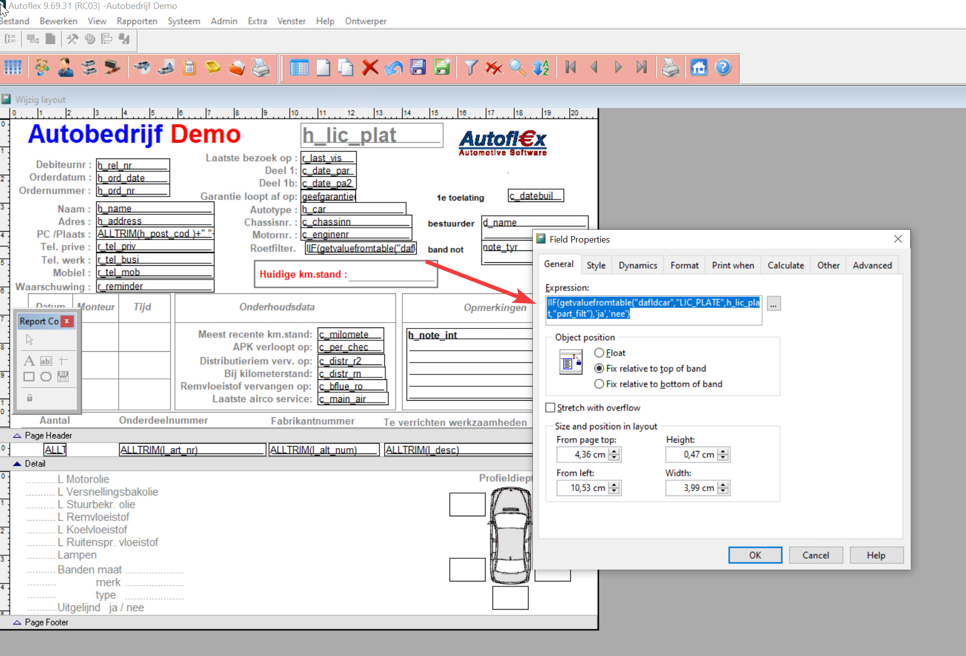Toggle the button lock in Report Controls
This screenshot has height=656, width=966.
(29, 398)
